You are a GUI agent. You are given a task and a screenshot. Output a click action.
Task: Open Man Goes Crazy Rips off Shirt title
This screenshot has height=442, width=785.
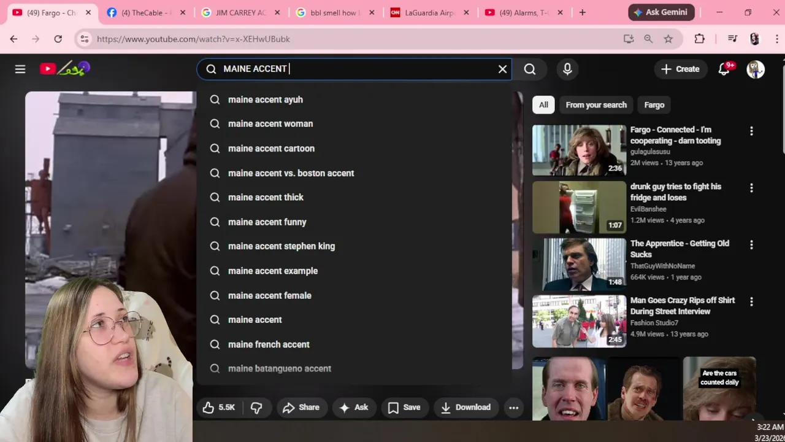coord(683,306)
